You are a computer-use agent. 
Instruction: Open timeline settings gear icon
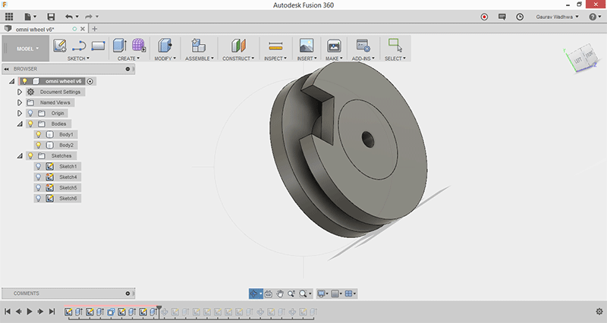tap(599, 312)
